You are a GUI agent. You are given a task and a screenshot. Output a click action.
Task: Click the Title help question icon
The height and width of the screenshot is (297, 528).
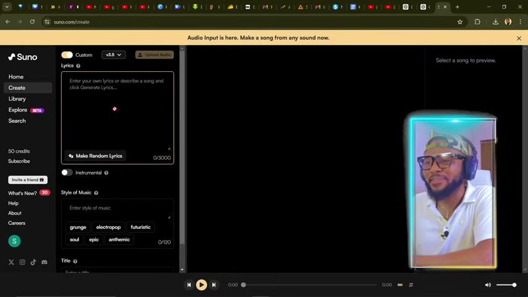coord(75,261)
